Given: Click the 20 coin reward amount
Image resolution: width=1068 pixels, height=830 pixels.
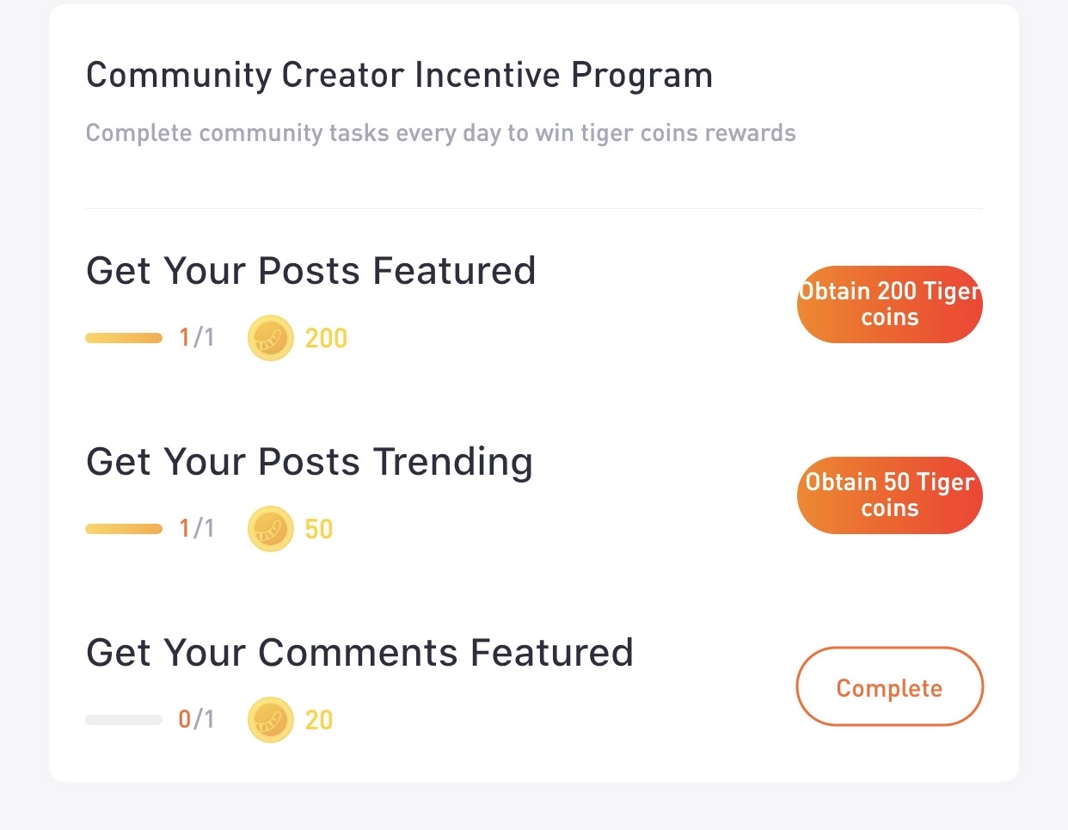Looking at the screenshot, I should (319, 721).
